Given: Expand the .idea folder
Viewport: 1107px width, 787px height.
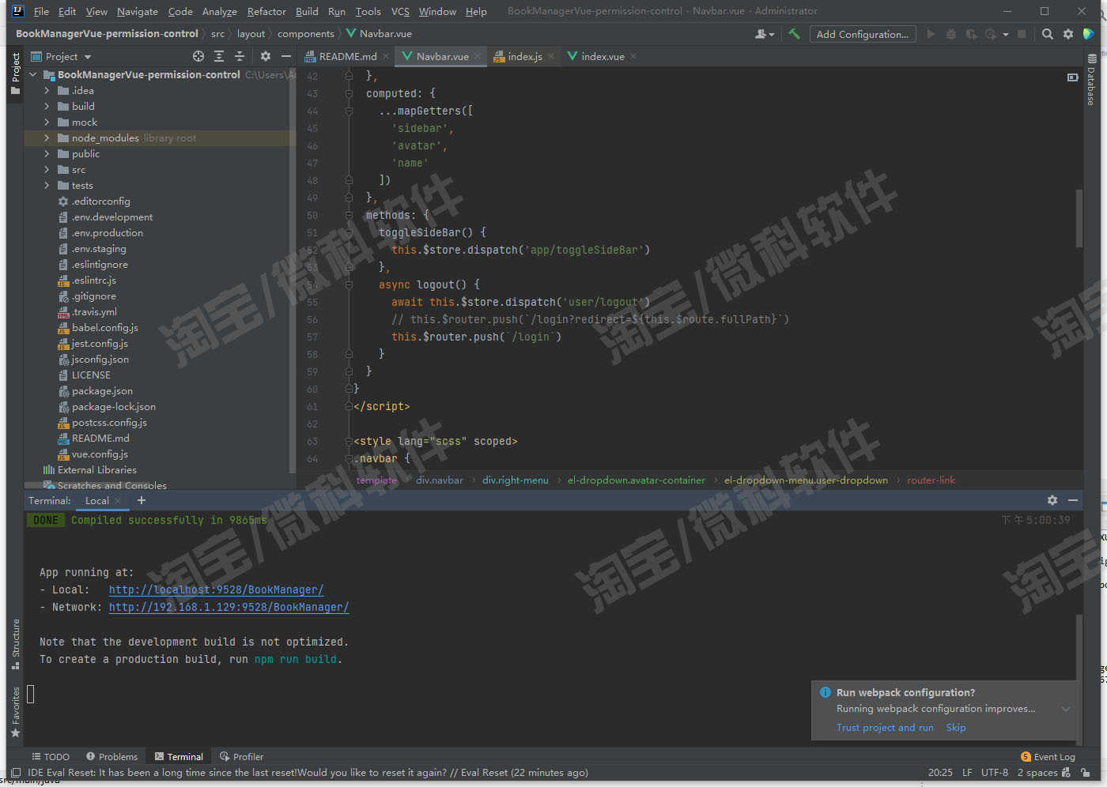Looking at the screenshot, I should [47, 90].
